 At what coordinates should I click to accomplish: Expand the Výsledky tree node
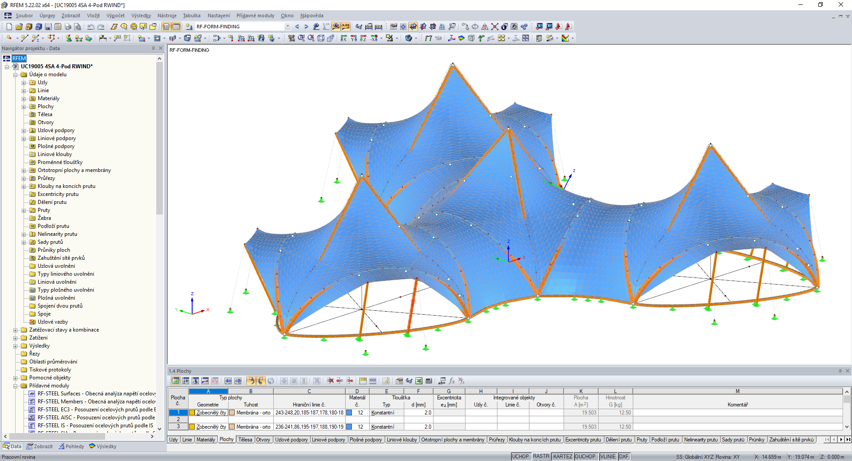tap(16, 346)
